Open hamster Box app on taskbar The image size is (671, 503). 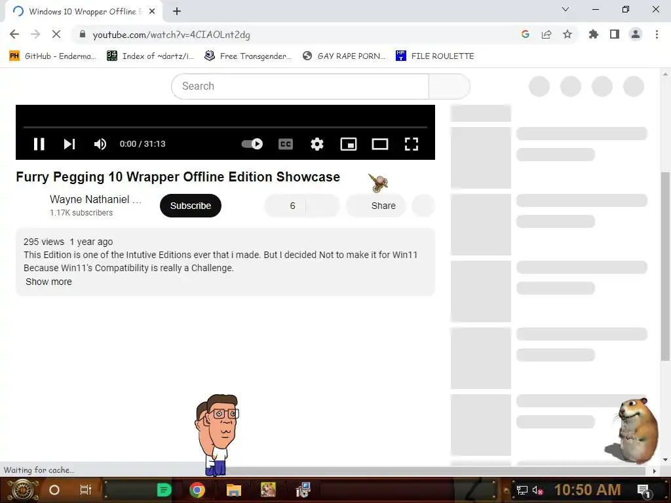tap(268, 490)
